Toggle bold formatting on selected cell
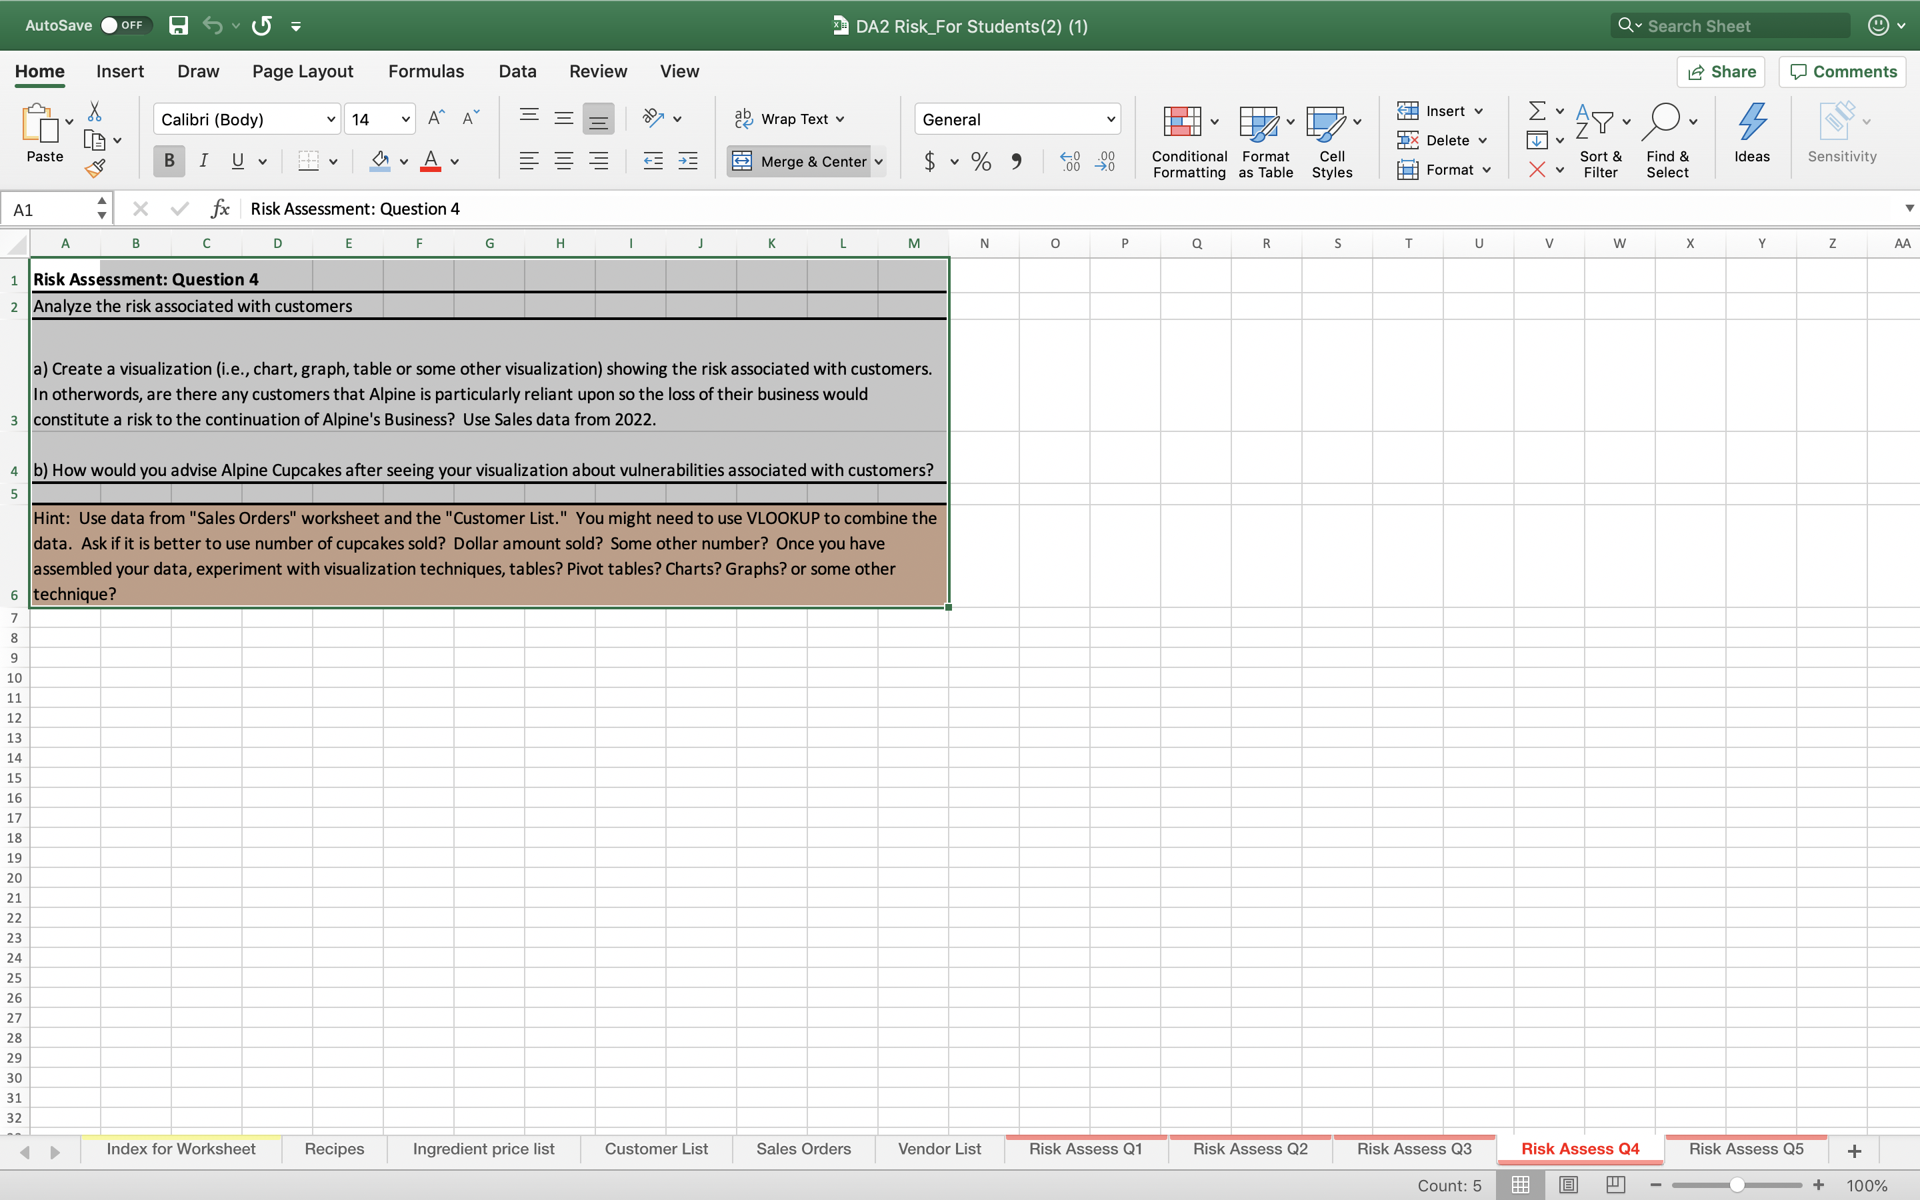The height and width of the screenshot is (1200, 1920). (x=168, y=161)
